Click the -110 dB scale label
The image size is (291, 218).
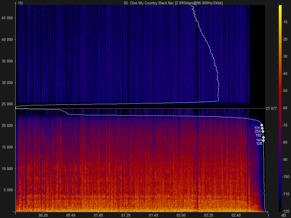point(286,194)
